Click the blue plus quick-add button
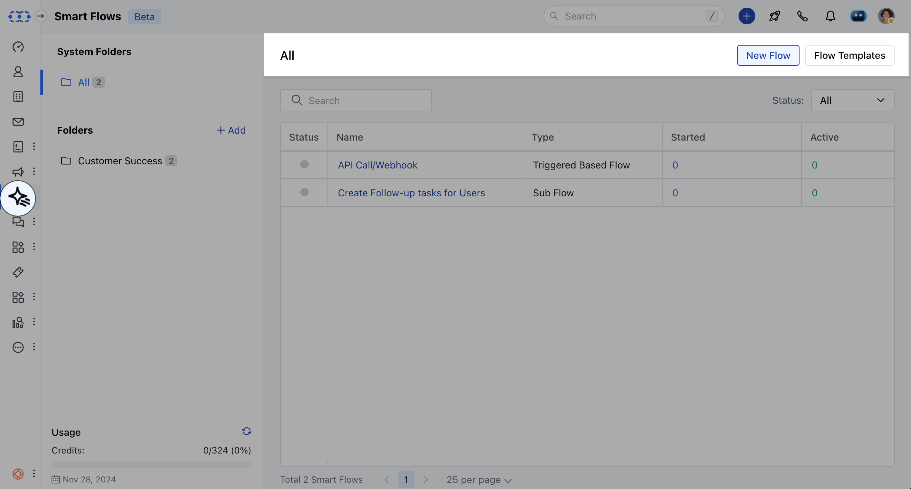The width and height of the screenshot is (911, 489). 747,16
